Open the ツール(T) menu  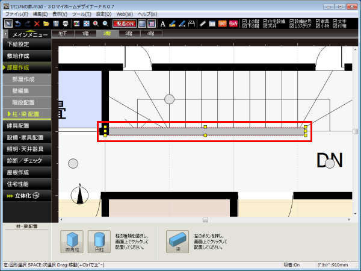point(80,13)
